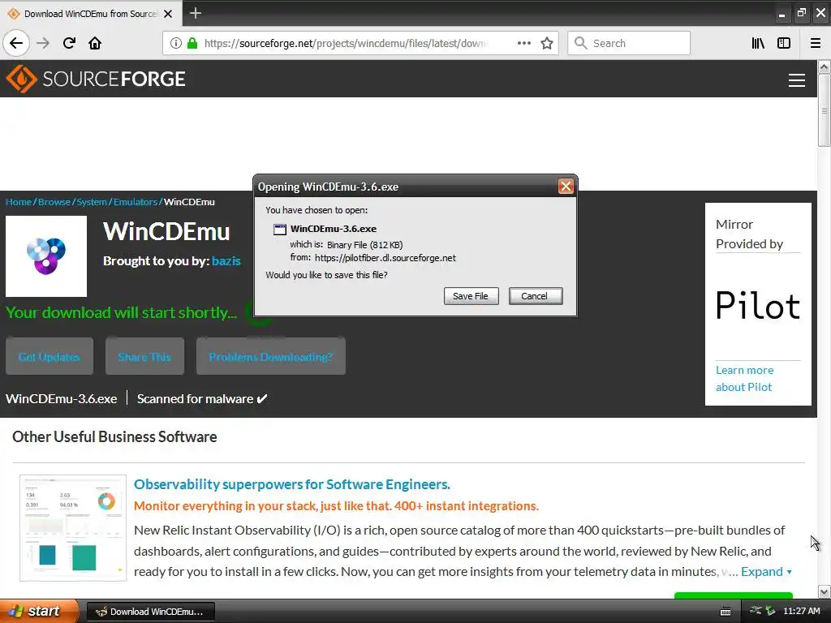Image resolution: width=831 pixels, height=623 pixels.
Task: Click the vertical scrollbar thumb
Action: pyautogui.click(x=824, y=110)
